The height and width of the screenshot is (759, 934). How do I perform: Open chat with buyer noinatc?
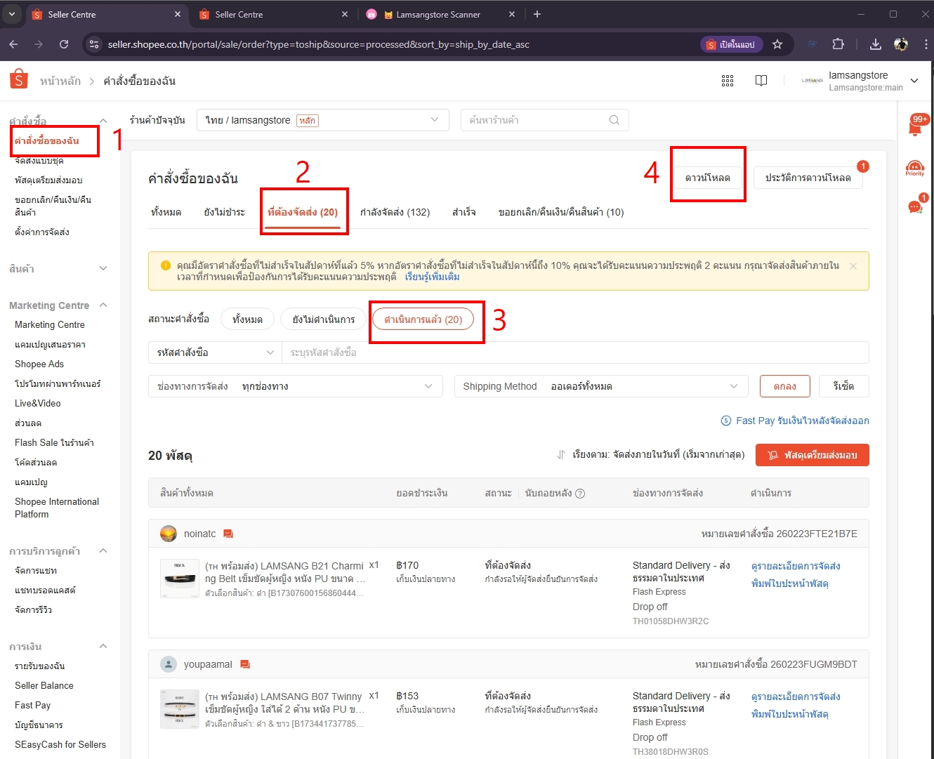tap(228, 534)
